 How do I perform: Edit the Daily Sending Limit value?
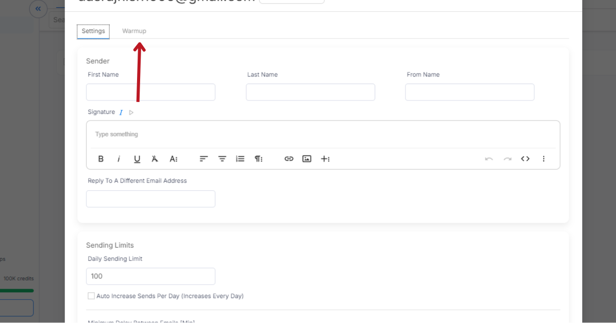[x=150, y=276]
